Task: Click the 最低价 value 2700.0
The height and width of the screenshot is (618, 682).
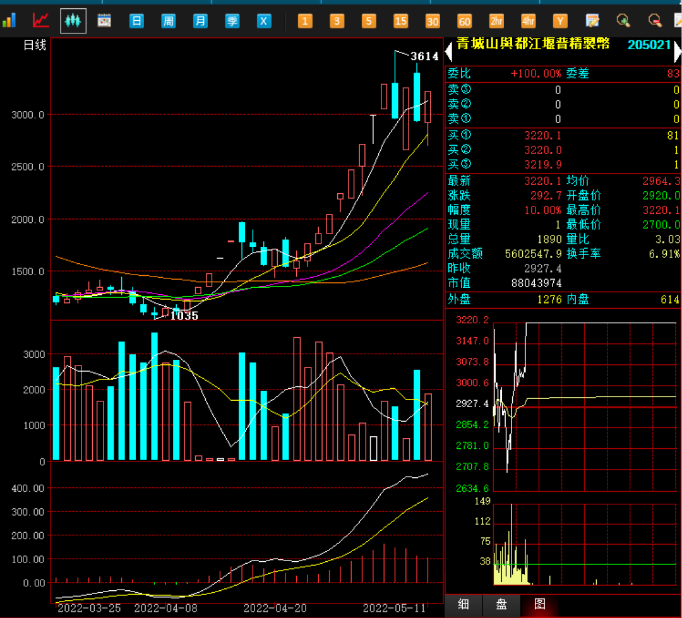Action: pyautogui.click(x=661, y=225)
